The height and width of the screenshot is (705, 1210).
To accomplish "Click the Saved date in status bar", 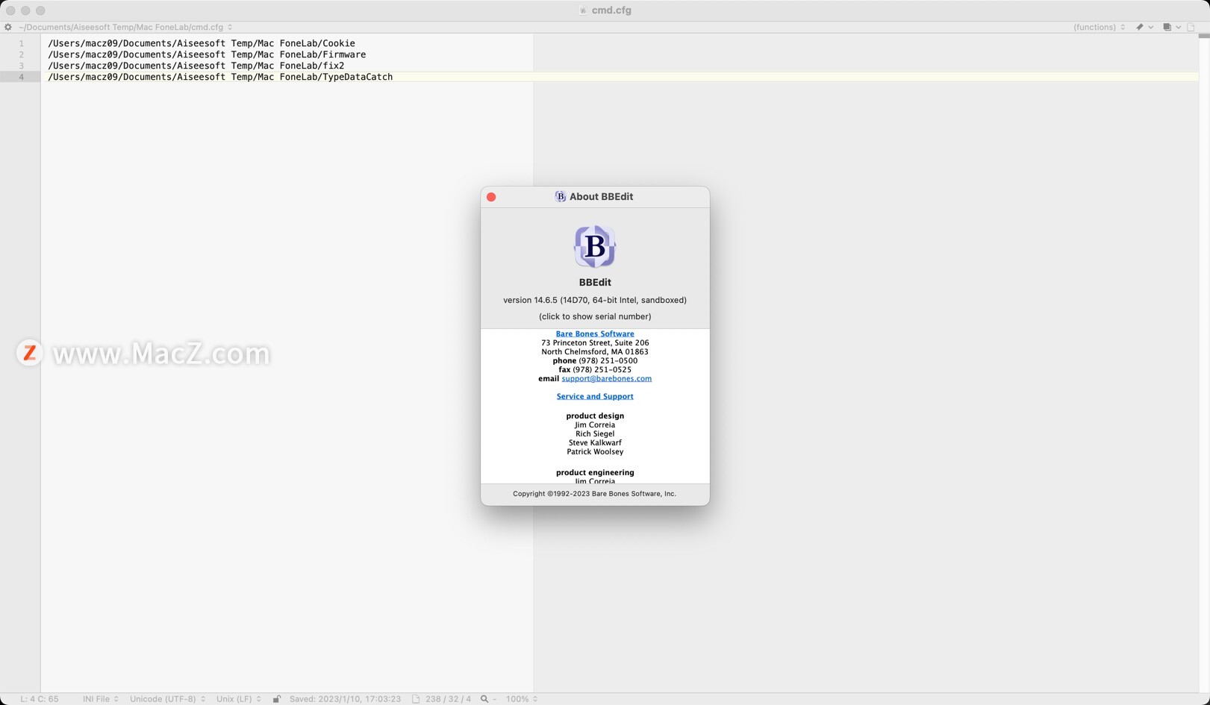I will click(345, 699).
